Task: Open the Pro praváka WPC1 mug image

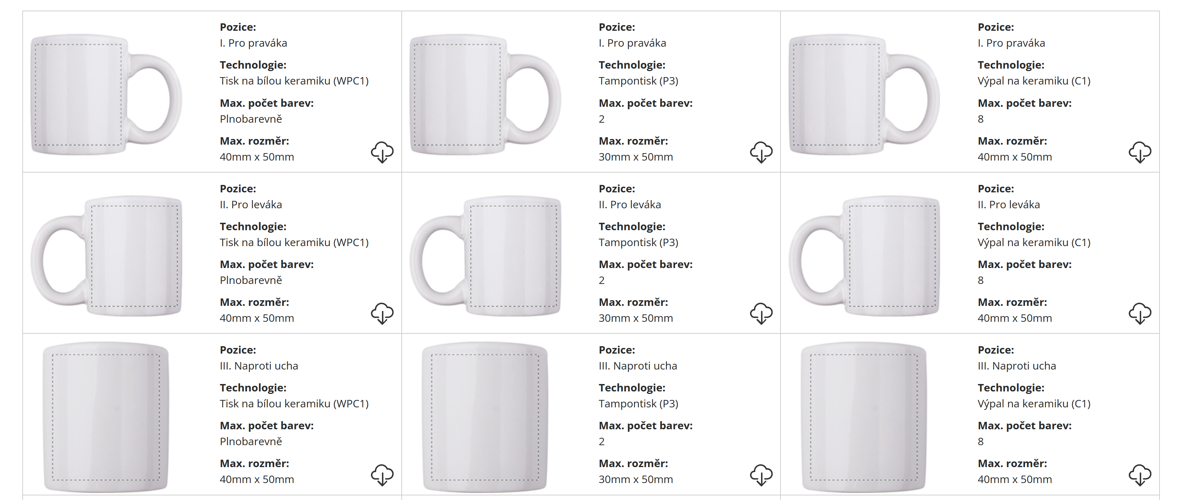Action: point(106,95)
